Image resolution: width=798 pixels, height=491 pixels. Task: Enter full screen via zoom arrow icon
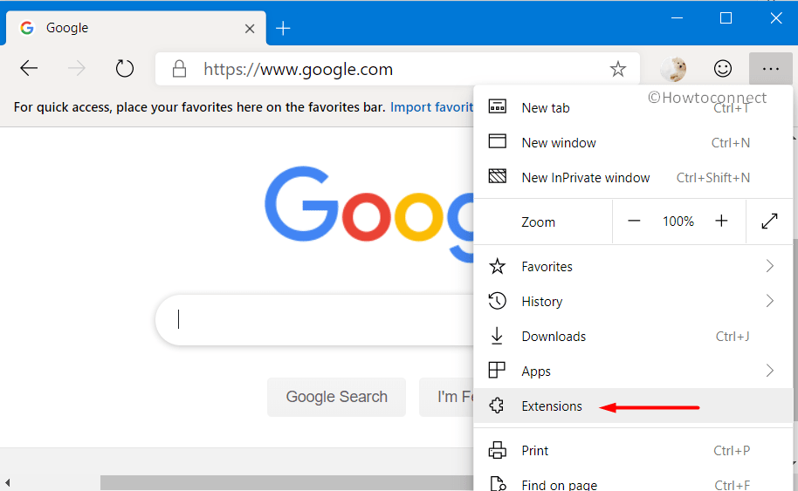pos(769,222)
